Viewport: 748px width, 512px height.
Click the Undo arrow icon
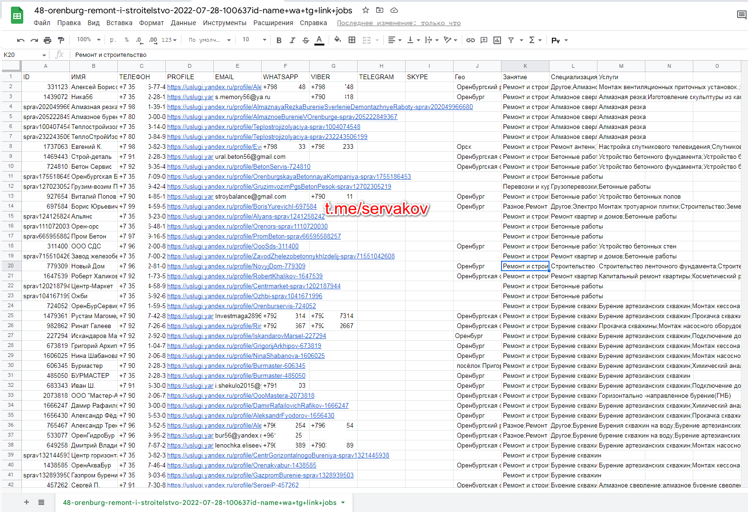[x=20, y=40]
